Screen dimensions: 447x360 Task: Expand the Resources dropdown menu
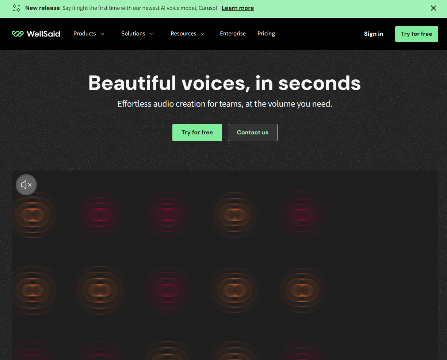point(188,34)
